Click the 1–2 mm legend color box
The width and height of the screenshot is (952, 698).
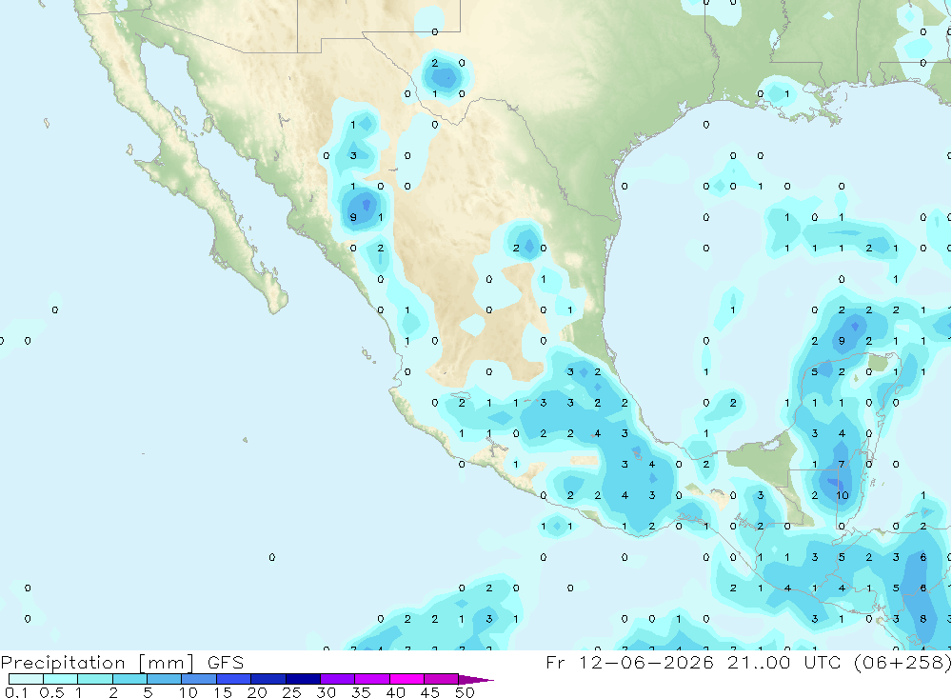[x=94, y=679]
